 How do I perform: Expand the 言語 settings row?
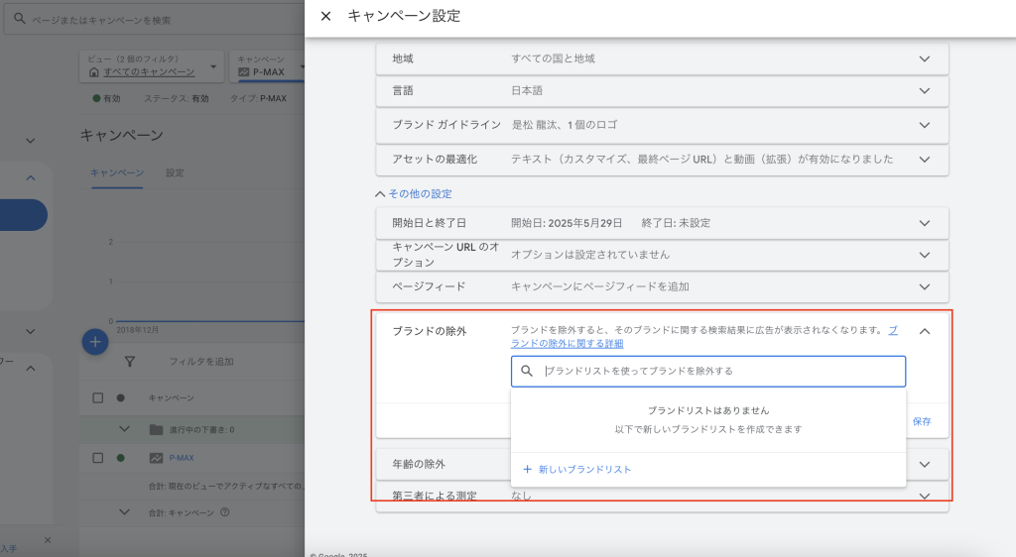point(924,91)
